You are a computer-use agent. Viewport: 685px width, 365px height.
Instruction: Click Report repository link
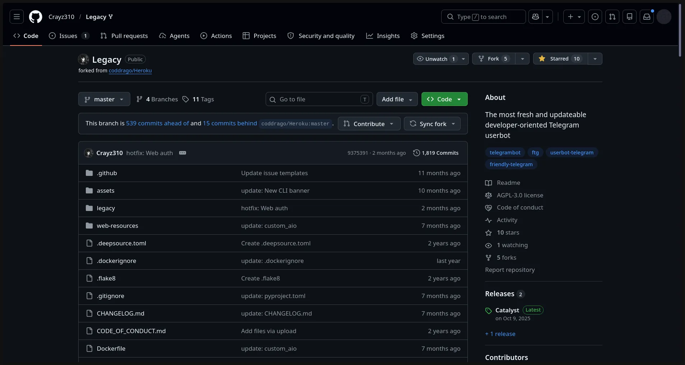(x=510, y=270)
